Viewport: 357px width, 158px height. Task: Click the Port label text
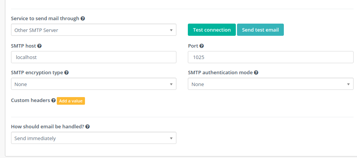pos(193,46)
